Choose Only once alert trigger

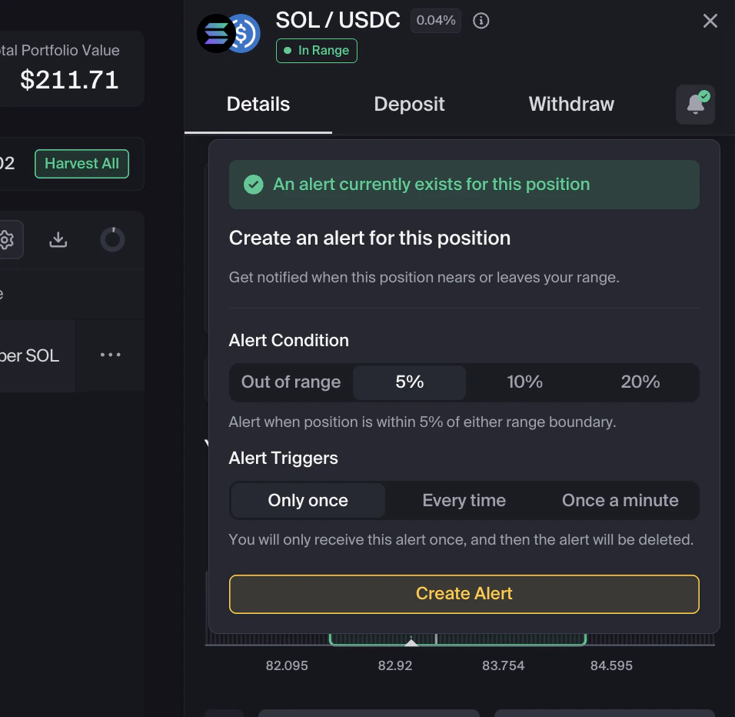tap(308, 500)
